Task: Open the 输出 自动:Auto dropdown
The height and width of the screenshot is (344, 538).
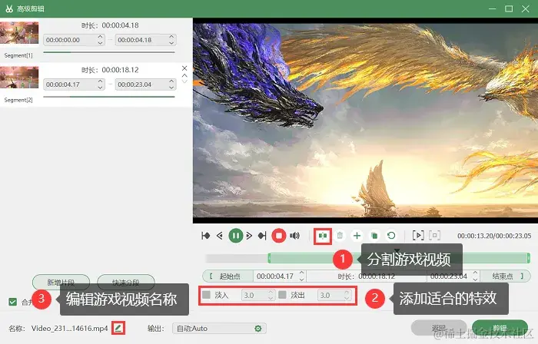Action: click(219, 329)
